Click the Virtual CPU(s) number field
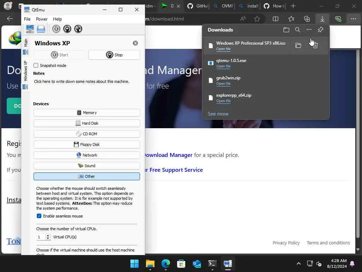 pos(41,237)
